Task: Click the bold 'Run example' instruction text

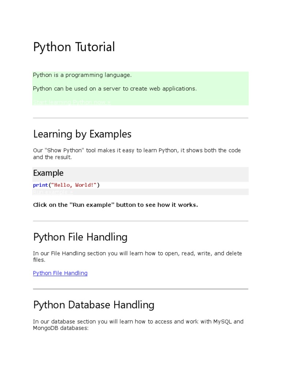Action: 115,205
